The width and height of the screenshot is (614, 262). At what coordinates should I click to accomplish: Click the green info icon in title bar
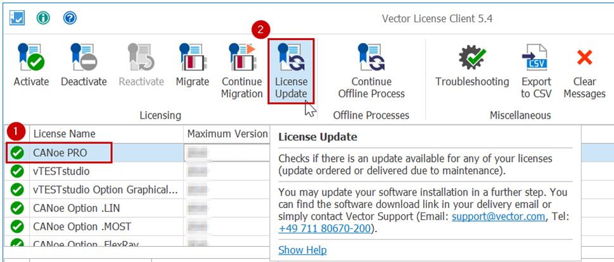tap(44, 18)
